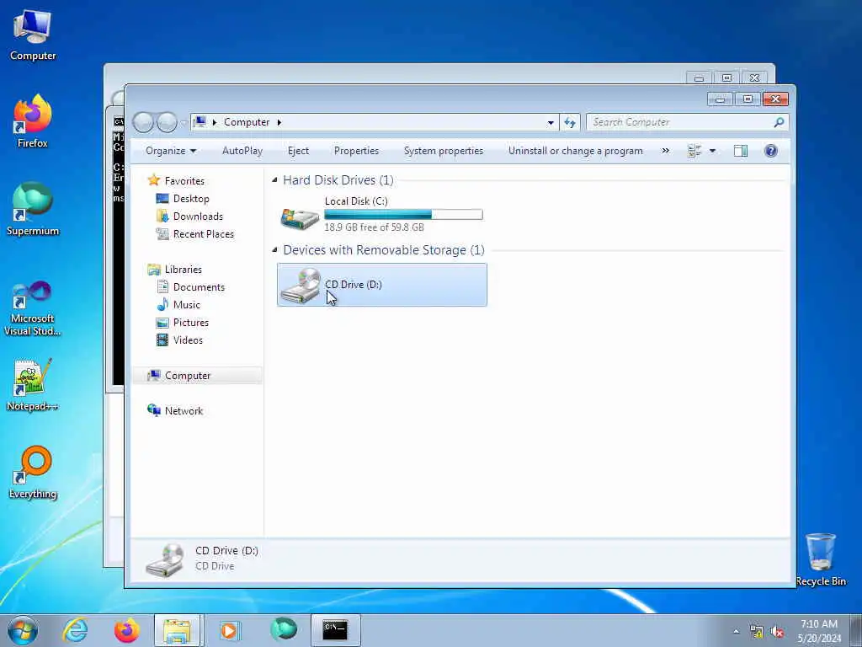
Task: Open the Everything search shortcut
Action: tap(33, 473)
